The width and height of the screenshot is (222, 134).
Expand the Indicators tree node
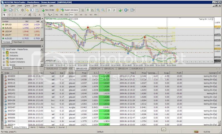[x=4, y=55]
